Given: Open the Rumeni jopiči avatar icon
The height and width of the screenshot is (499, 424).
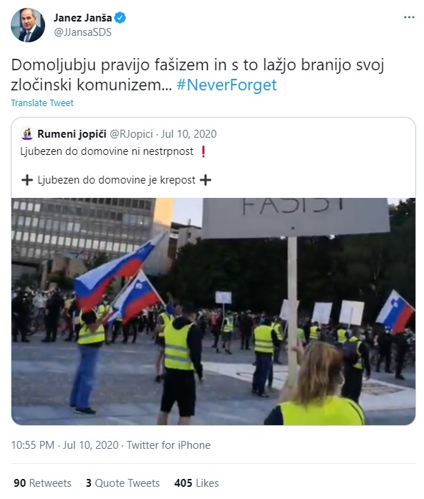Looking at the screenshot, I should [x=27, y=134].
